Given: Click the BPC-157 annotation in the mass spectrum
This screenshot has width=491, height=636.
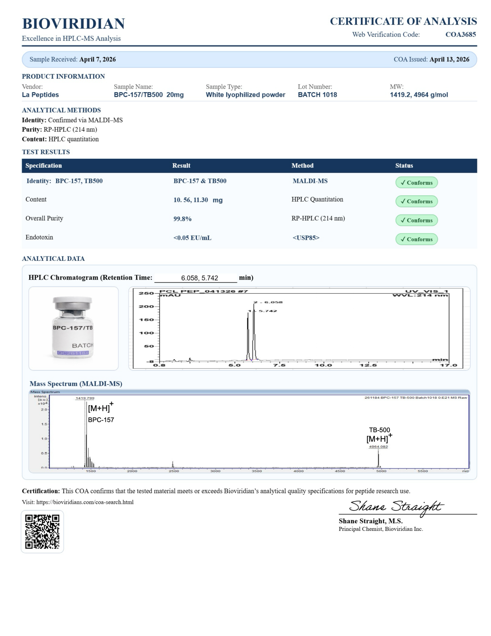Looking at the screenshot, I should (x=101, y=420).
